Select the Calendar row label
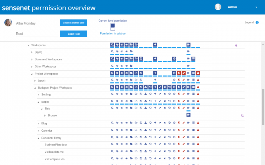The height and width of the screenshot is (165, 265). coord(47,131)
